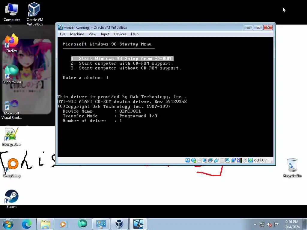Click the USB devices status icon
This screenshot has height=230, width=307.
[x=216, y=160]
